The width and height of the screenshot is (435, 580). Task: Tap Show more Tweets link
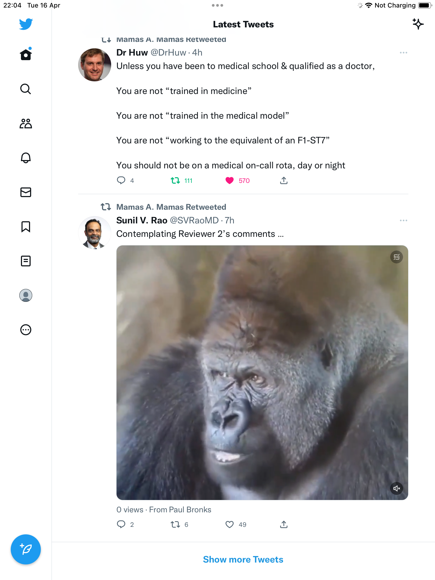click(243, 560)
